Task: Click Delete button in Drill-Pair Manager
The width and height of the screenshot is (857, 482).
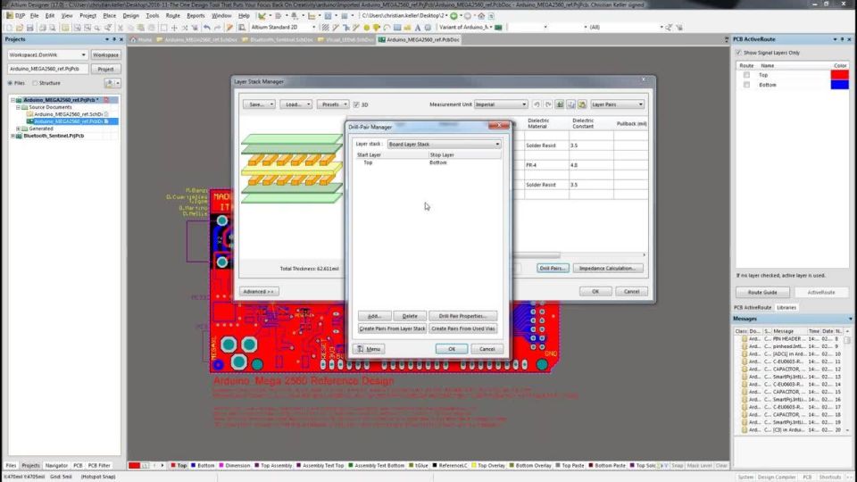Action: coord(410,316)
